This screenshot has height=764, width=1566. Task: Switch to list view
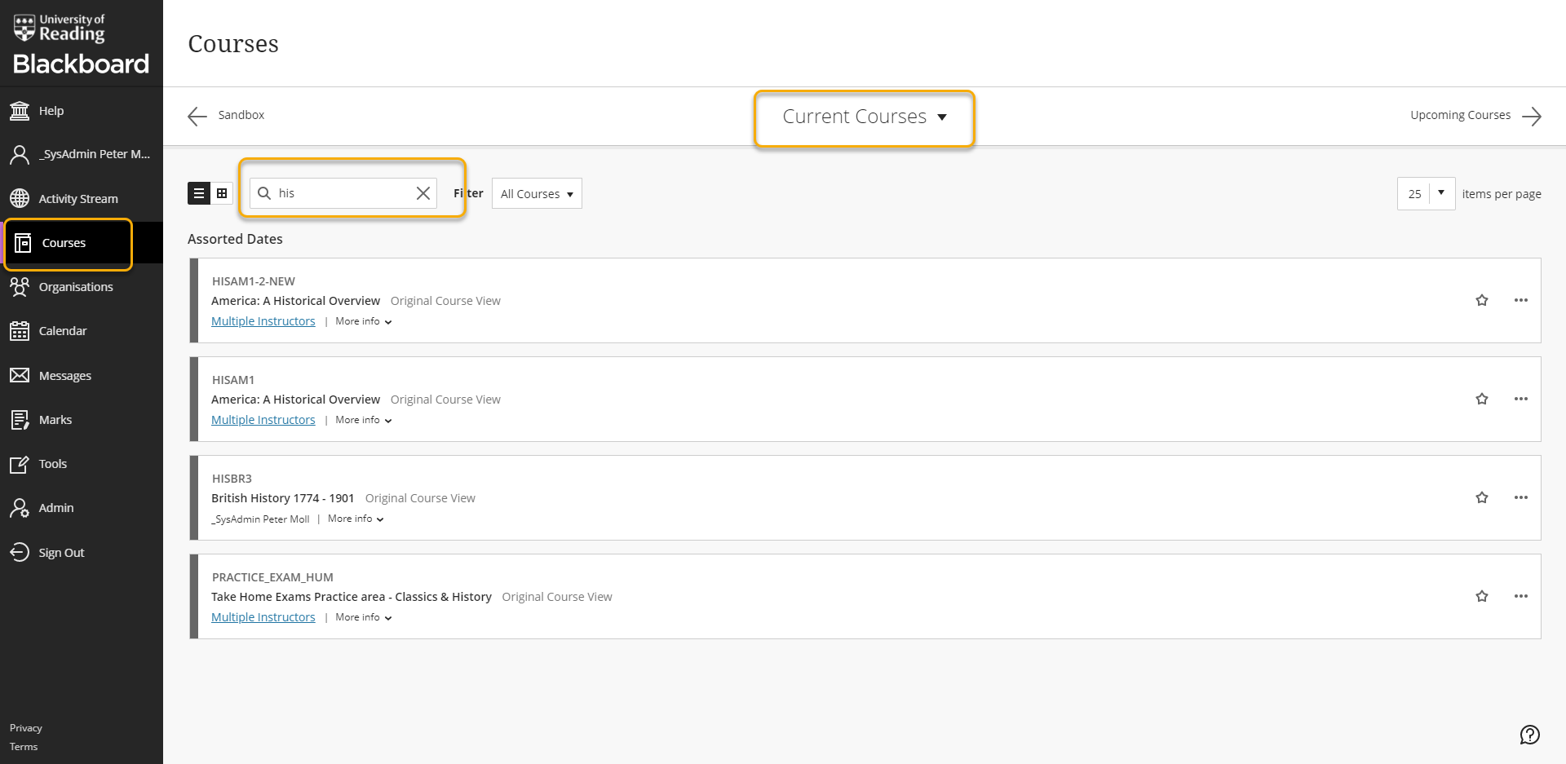point(199,193)
